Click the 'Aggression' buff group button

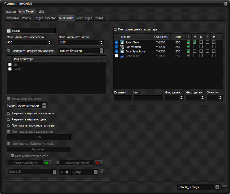(x=39, y=149)
